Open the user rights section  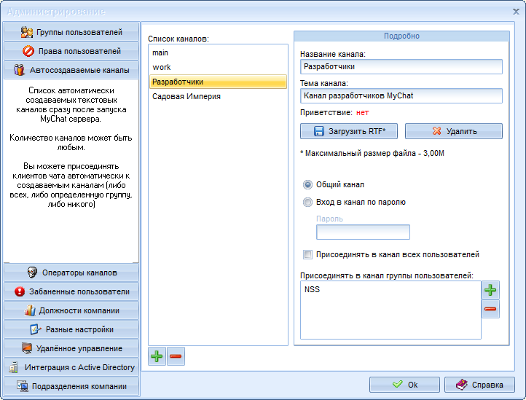pos(71,51)
